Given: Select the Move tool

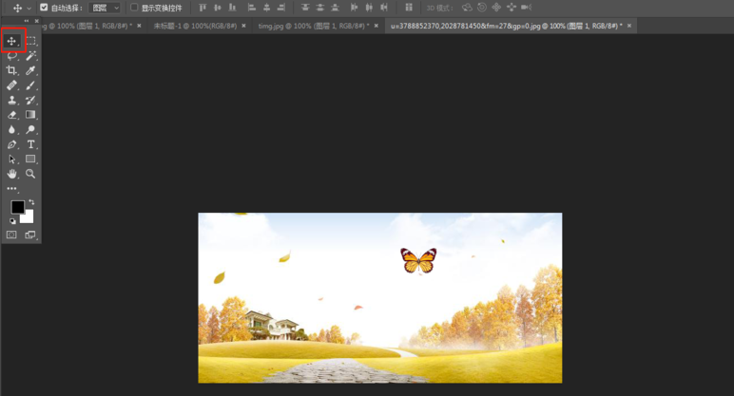Looking at the screenshot, I should tap(12, 41).
